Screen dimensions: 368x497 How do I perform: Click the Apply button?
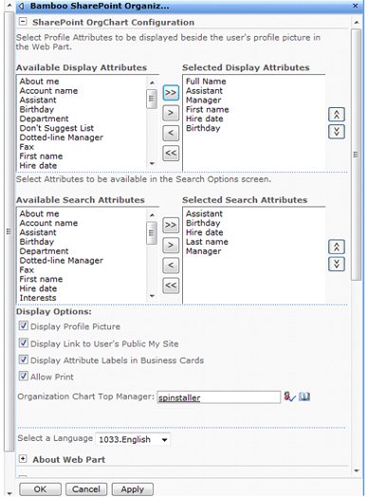point(133,489)
